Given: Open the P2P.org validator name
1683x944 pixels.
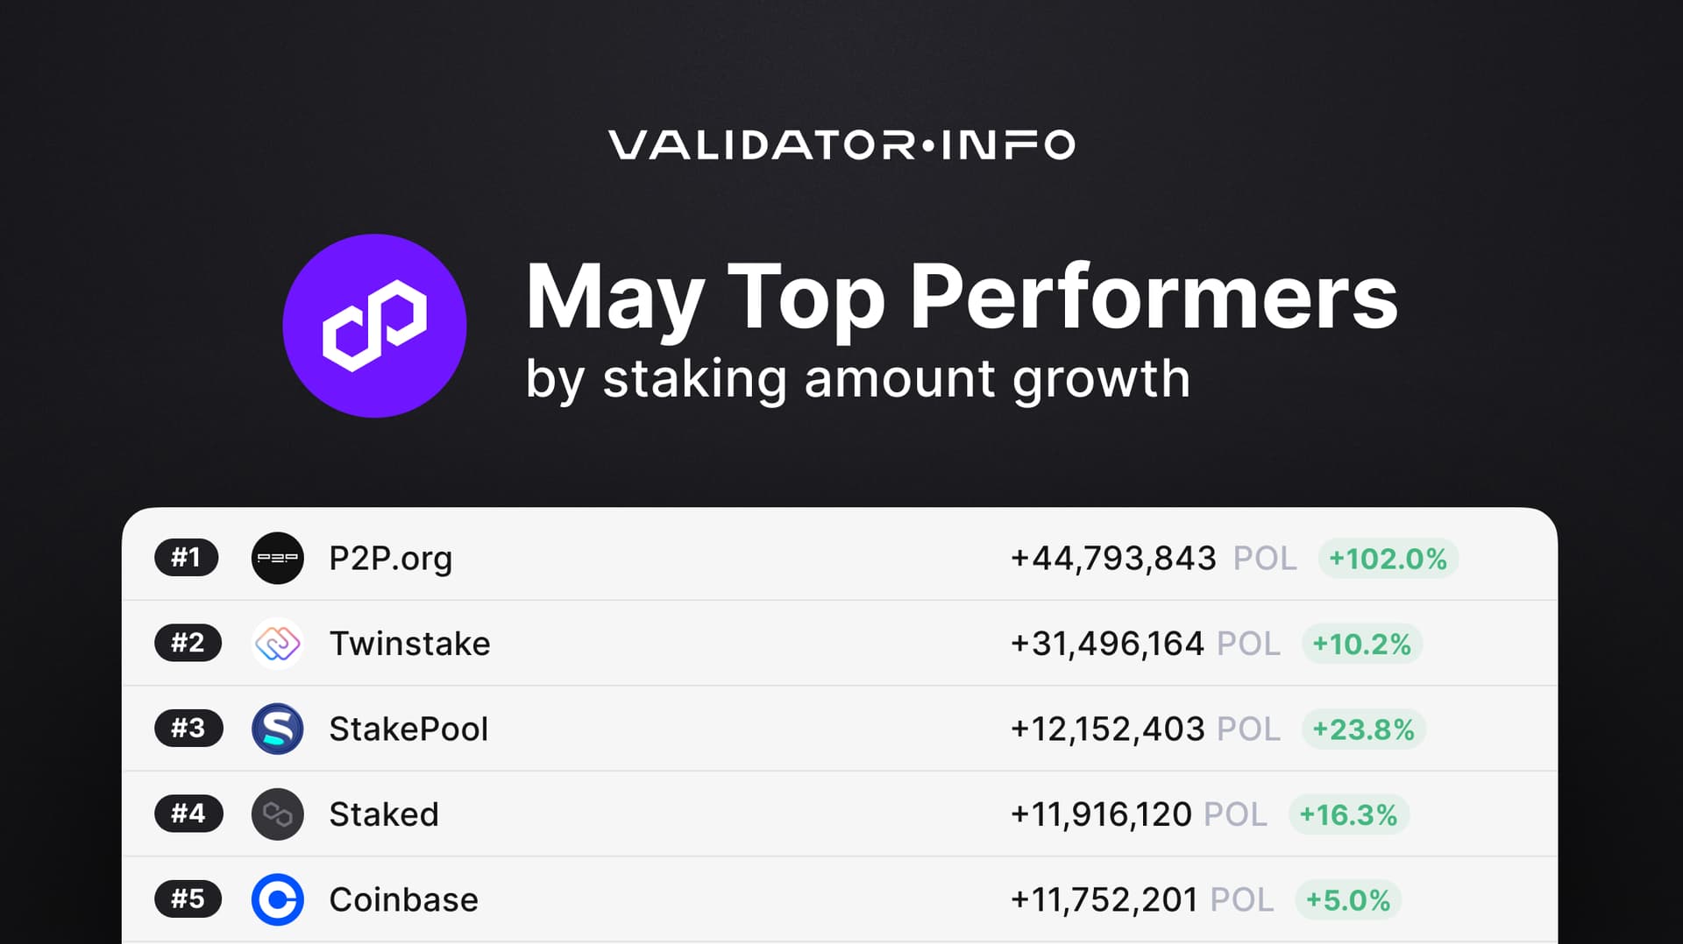Looking at the screenshot, I should pyautogui.click(x=391, y=559).
